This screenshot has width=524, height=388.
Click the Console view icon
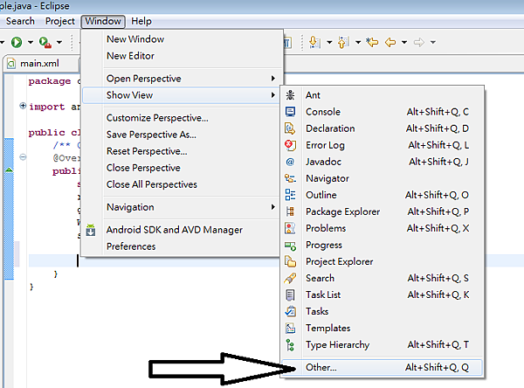290,112
